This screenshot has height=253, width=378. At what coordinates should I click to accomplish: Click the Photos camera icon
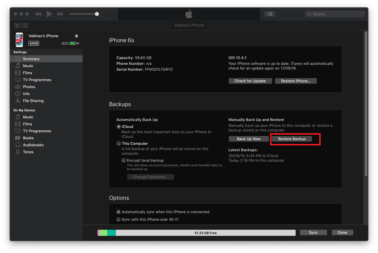pos(18,87)
